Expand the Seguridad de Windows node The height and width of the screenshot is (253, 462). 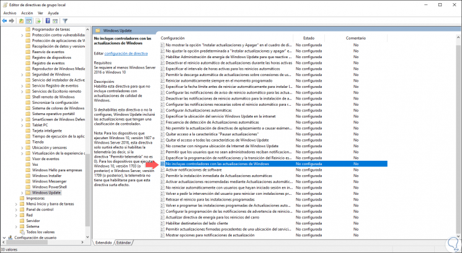tap(22, 74)
